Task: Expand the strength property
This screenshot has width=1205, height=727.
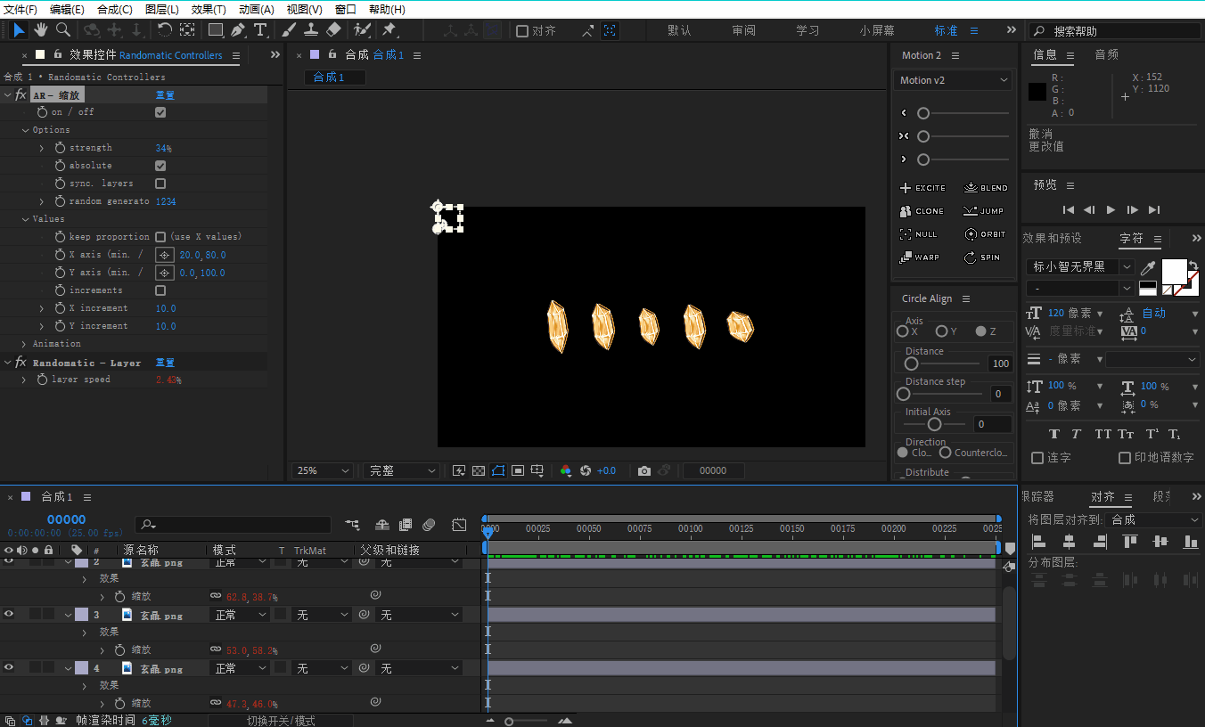Action: [42, 148]
